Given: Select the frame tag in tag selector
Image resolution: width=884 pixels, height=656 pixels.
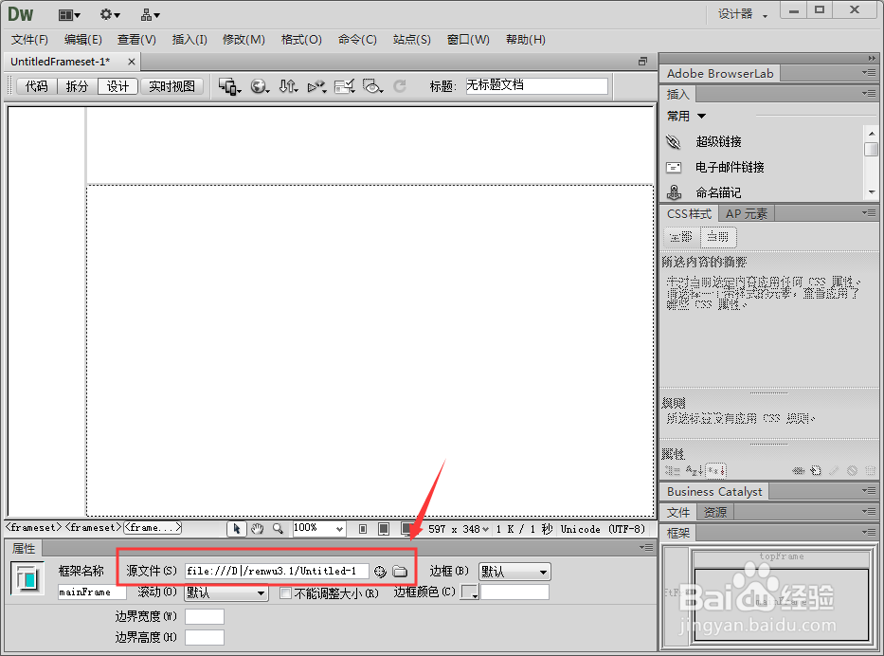Looking at the screenshot, I should coord(153,528).
